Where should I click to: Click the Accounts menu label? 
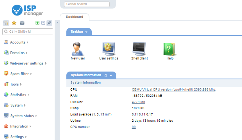[18, 42]
